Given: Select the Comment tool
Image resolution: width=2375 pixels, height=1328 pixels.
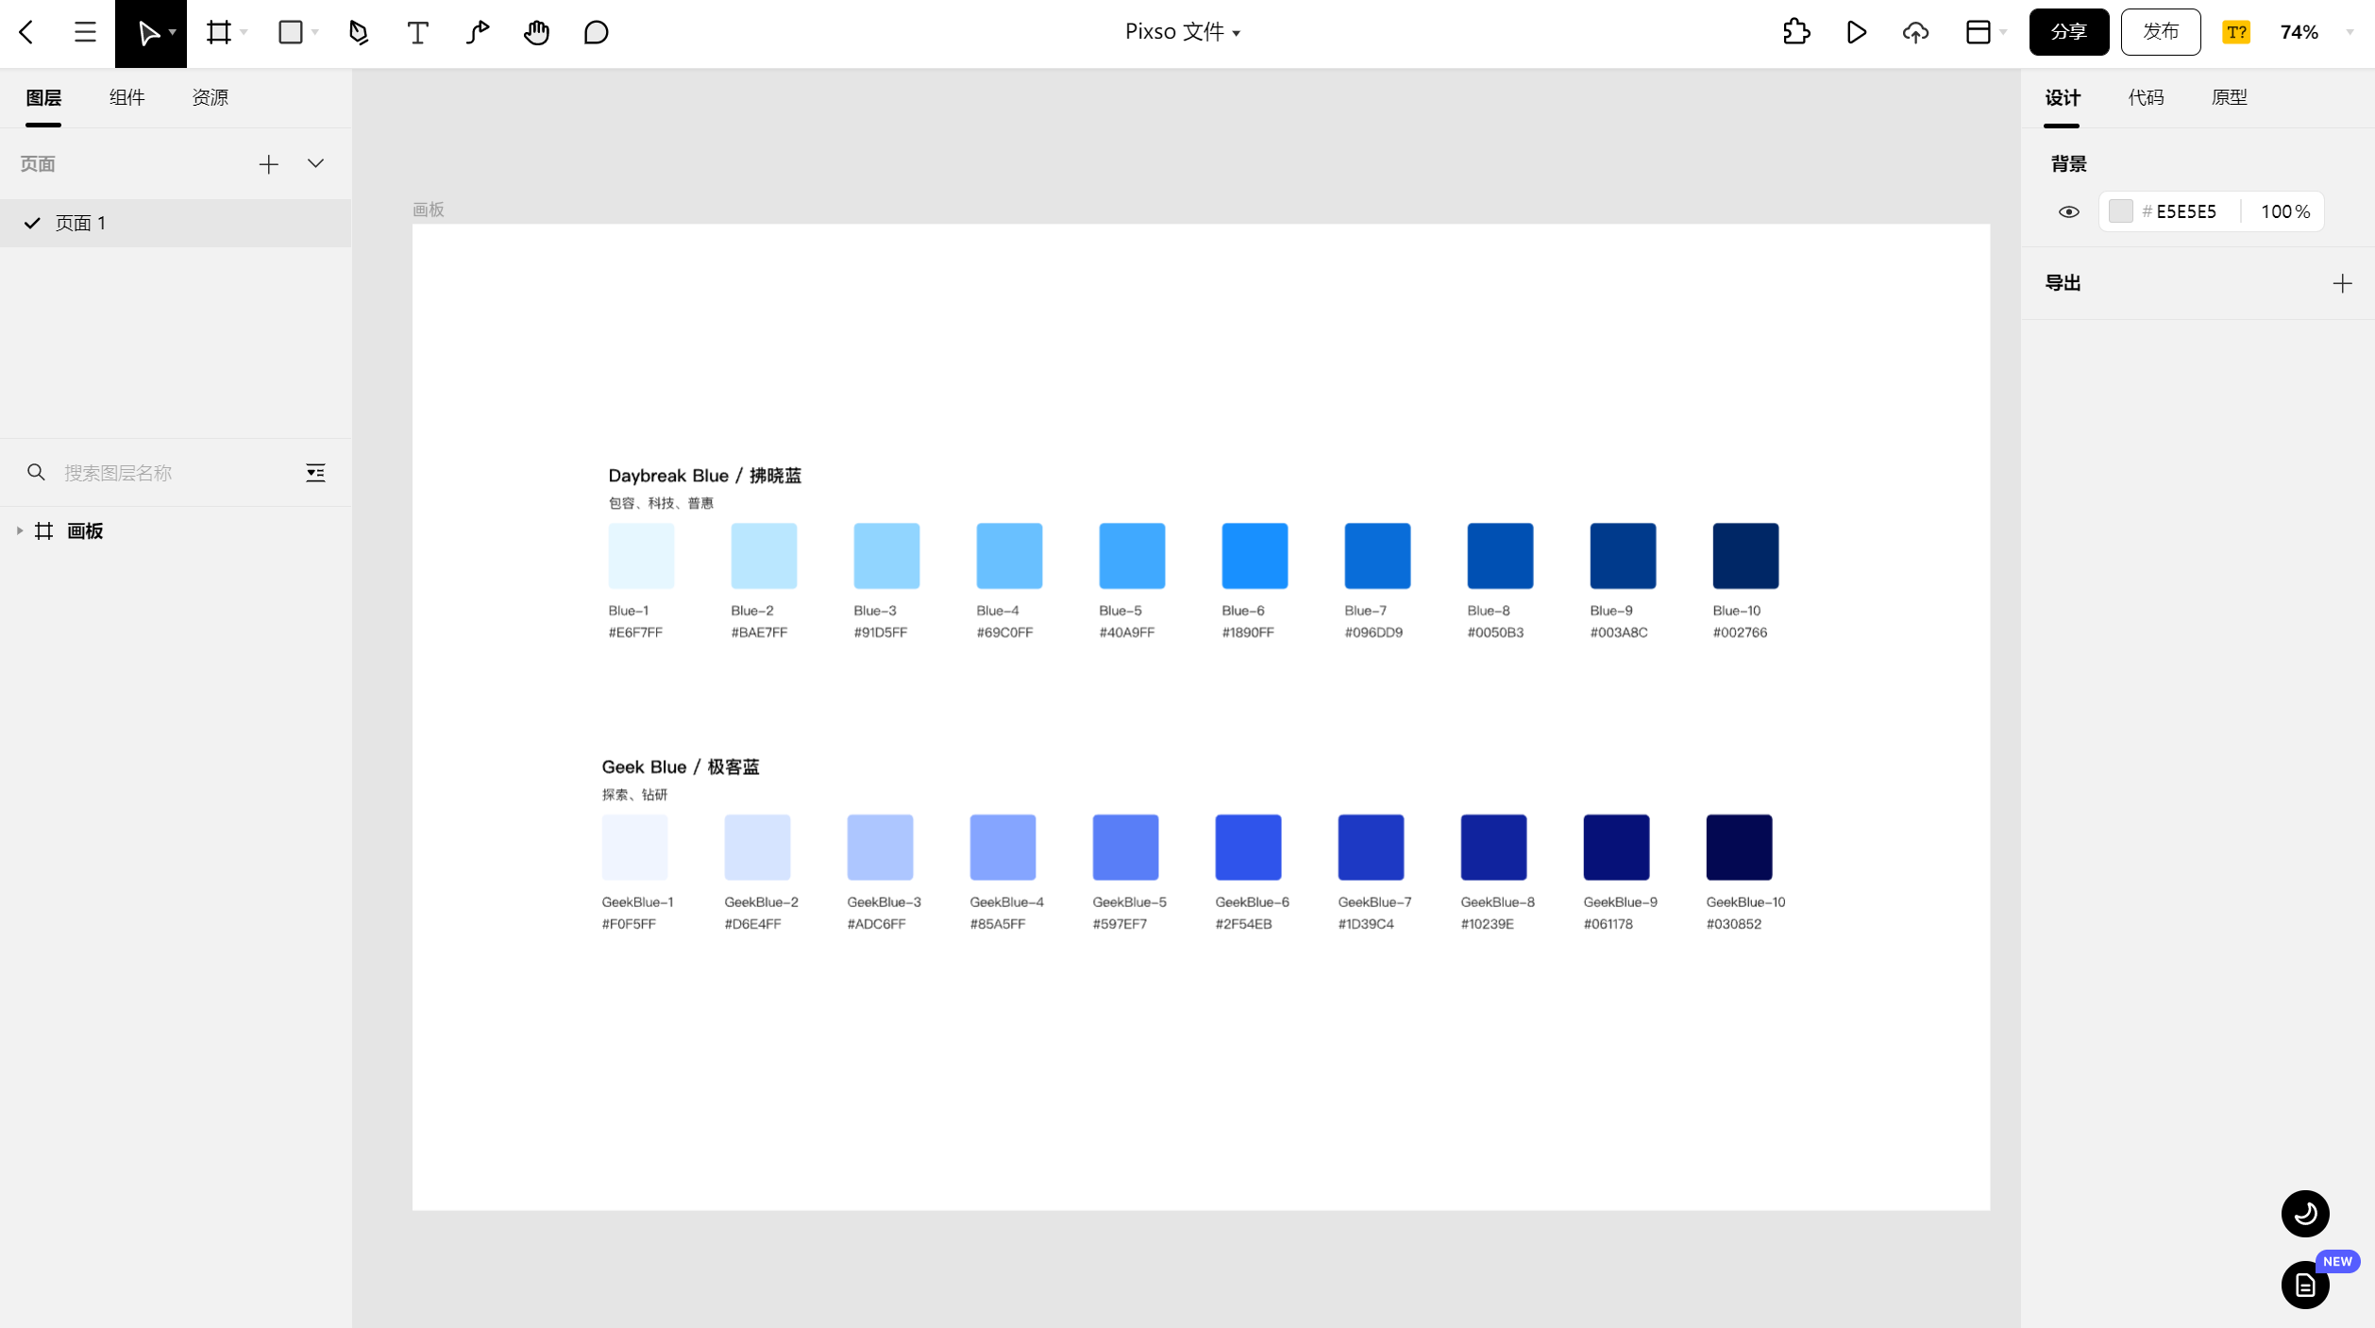Looking at the screenshot, I should pyautogui.click(x=596, y=32).
